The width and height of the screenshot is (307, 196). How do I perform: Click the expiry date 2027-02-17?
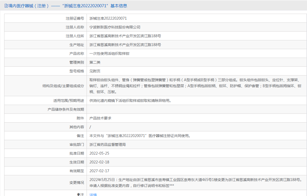[x=99, y=171]
